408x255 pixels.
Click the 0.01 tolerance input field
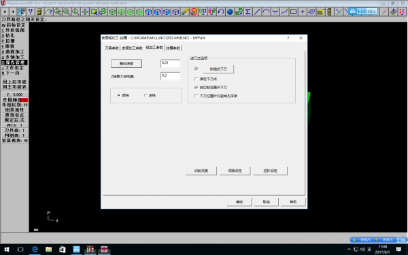point(170,63)
